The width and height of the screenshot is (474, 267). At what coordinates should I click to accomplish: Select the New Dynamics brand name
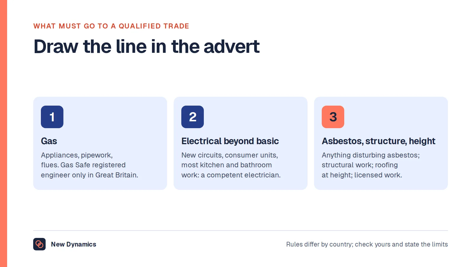73,244
